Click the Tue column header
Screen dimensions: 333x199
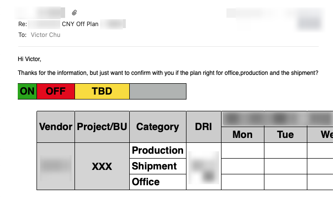[286, 134]
